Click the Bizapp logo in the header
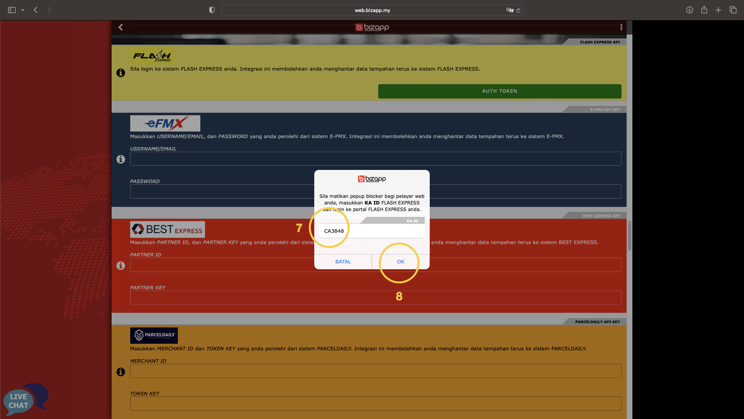Viewport: 744px width, 419px height. [x=372, y=27]
